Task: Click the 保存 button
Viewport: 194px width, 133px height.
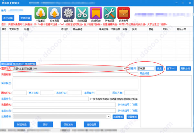Action: pos(45,125)
